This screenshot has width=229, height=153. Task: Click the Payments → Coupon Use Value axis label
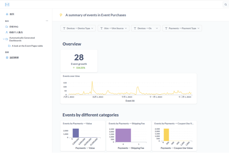click(177, 148)
